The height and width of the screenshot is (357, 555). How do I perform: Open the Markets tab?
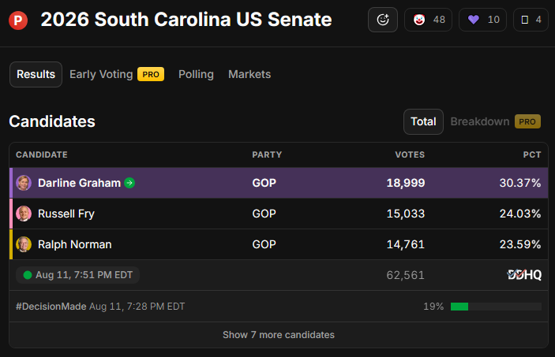point(249,74)
